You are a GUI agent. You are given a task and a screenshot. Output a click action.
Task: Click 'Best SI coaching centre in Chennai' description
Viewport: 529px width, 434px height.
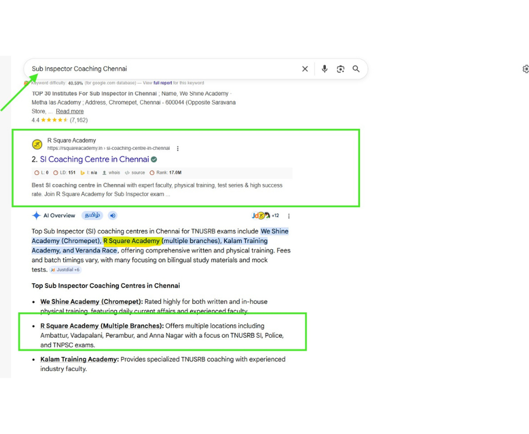pyautogui.click(x=78, y=185)
